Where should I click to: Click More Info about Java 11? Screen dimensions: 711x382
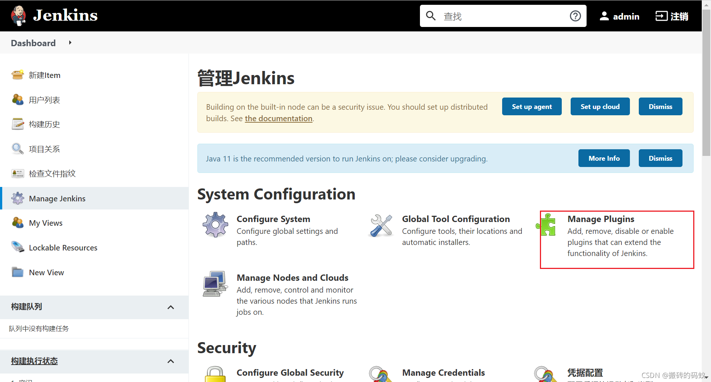tap(604, 158)
